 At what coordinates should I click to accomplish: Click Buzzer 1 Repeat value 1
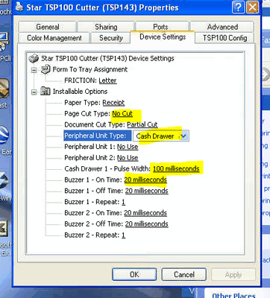pyautogui.click(x=123, y=202)
